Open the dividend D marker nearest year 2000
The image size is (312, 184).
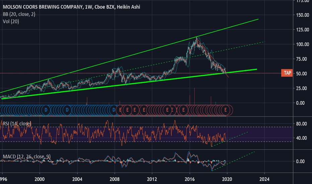point(46,110)
